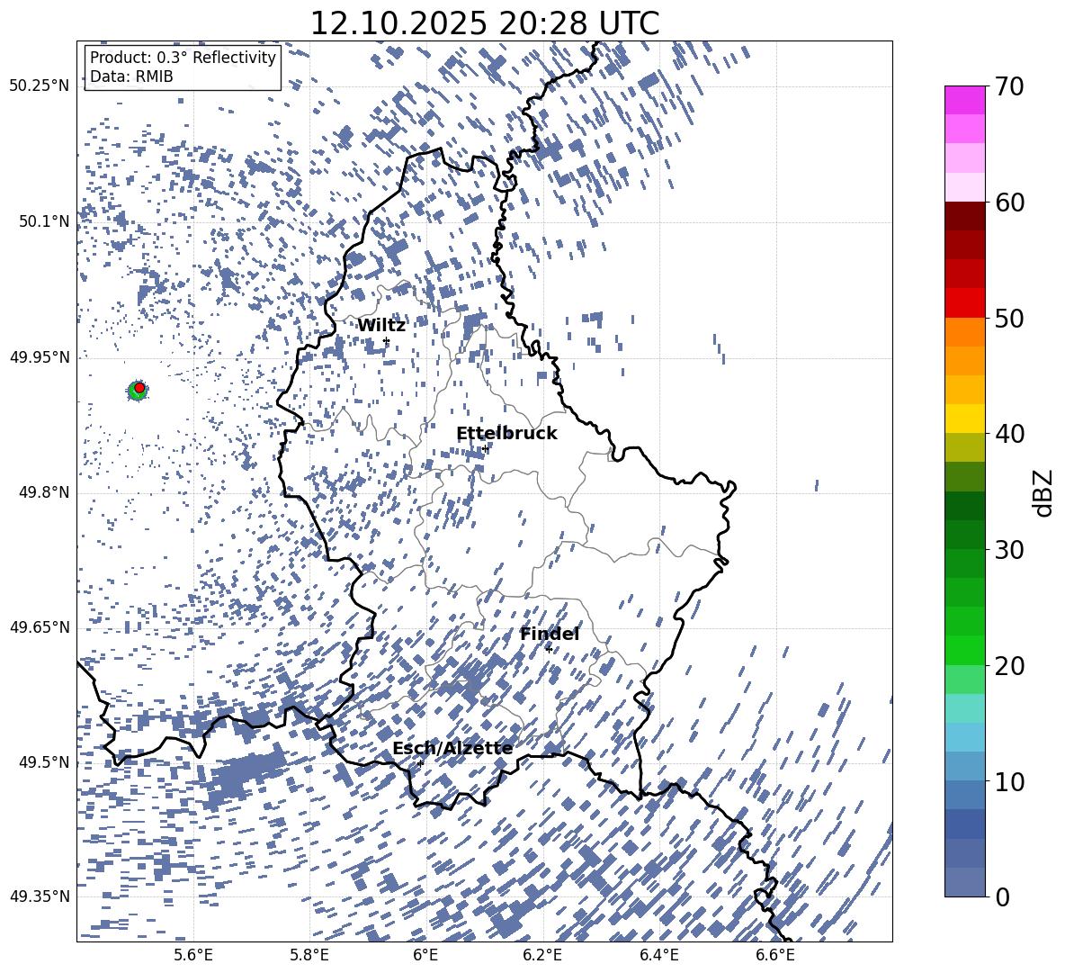This screenshot has width=1065, height=973.
Task: Click the 49.8°N latitude label
Action: (x=45, y=492)
